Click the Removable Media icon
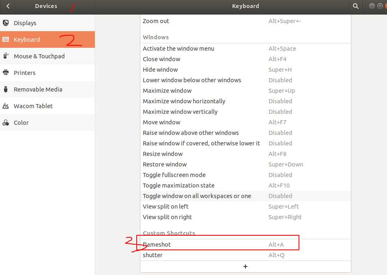 click(6, 90)
